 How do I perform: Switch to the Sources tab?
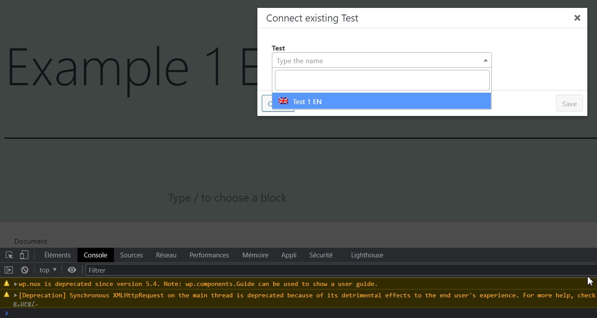131,255
